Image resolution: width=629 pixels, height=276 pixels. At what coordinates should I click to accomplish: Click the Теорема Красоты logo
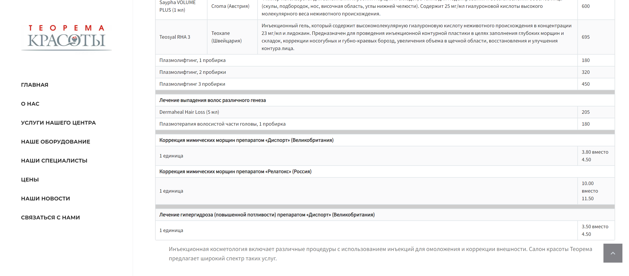point(66,37)
